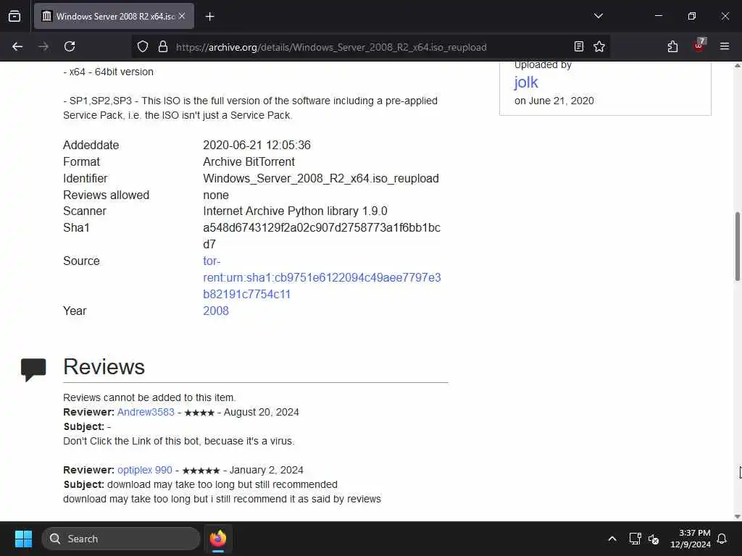Click the Addeddate value 2020-06-21 12:05:36
This screenshot has height=556, width=742.
click(257, 145)
